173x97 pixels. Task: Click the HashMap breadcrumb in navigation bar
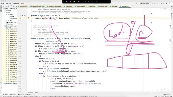click(16, 4)
